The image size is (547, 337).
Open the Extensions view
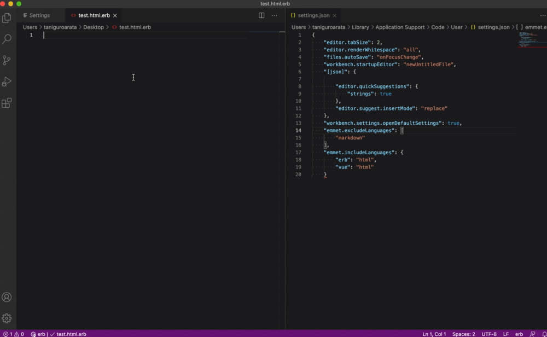coord(7,103)
